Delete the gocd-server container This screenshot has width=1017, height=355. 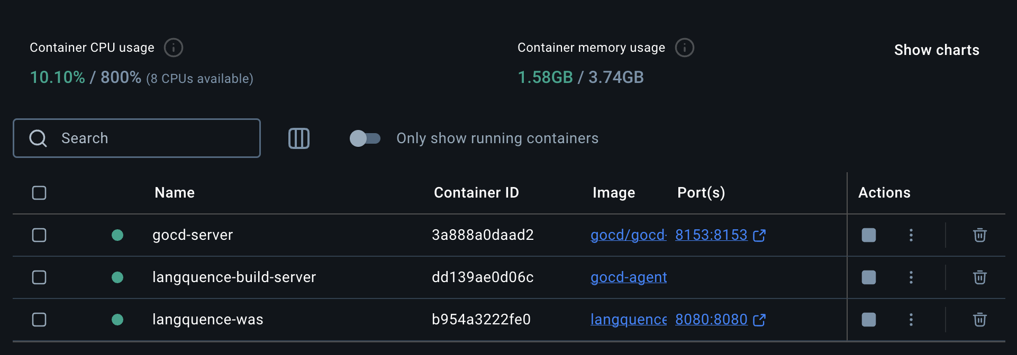coord(980,235)
